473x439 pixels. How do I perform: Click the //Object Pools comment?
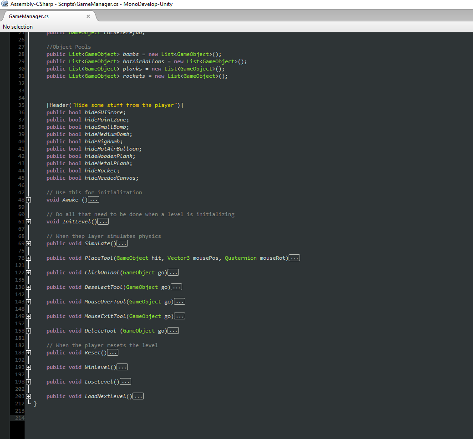[x=69, y=47]
